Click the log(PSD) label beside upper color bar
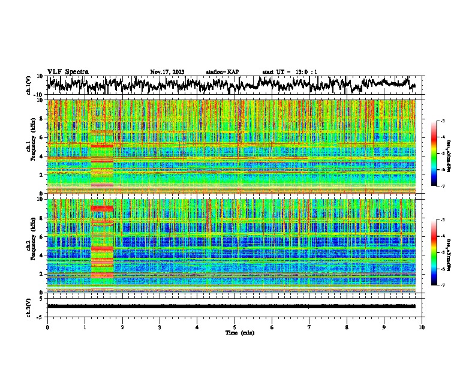 point(449,157)
